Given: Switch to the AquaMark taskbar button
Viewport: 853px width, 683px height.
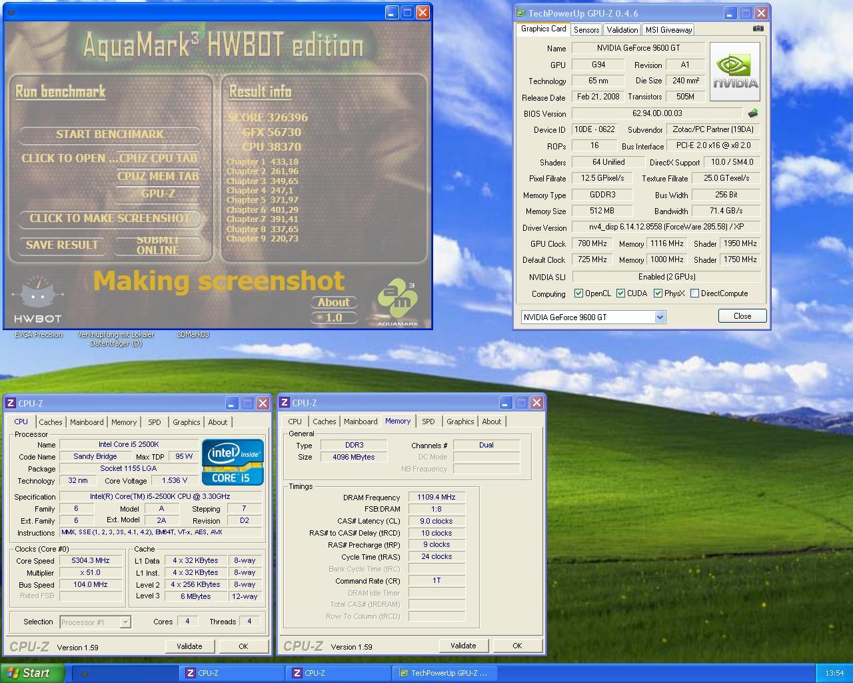Looking at the screenshot, I should (125, 673).
